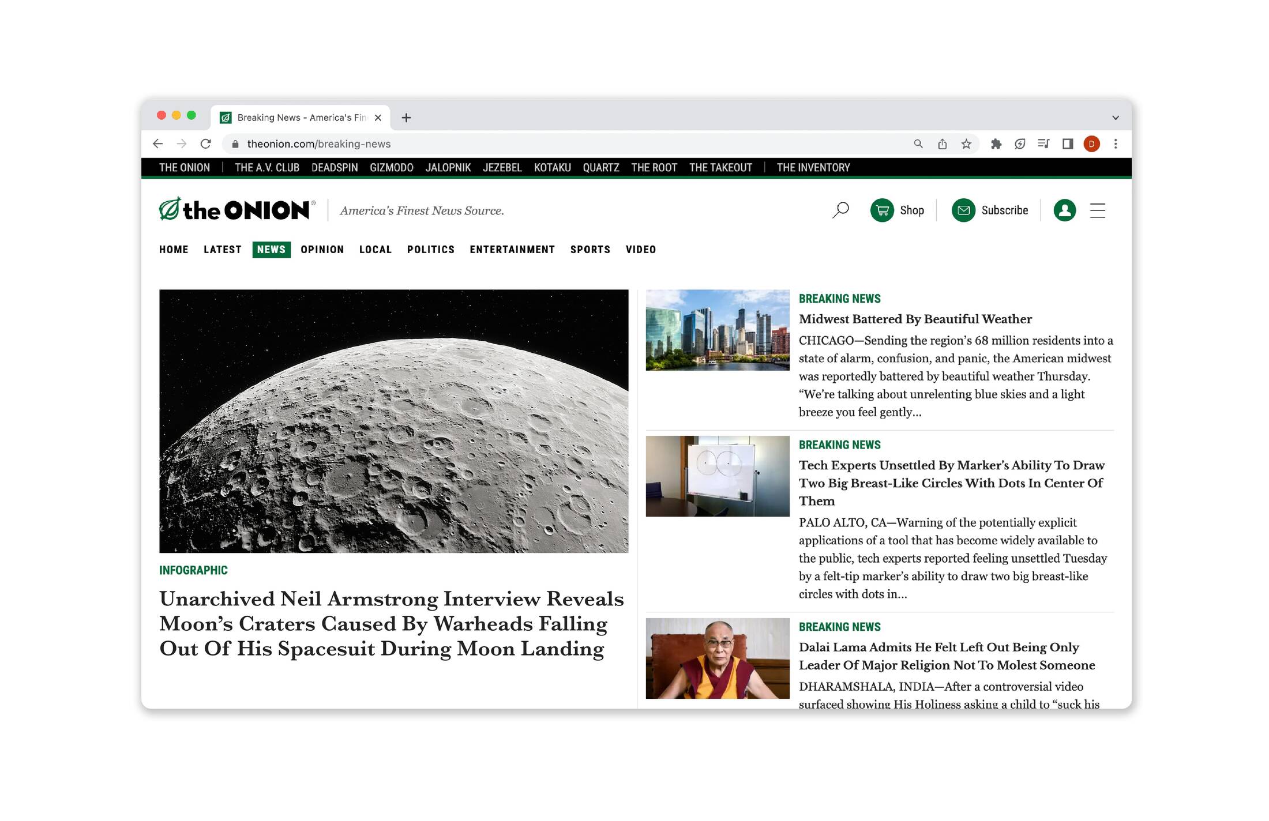Select the Breaking News browser tab
The width and height of the screenshot is (1269, 821).
tap(301, 118)
